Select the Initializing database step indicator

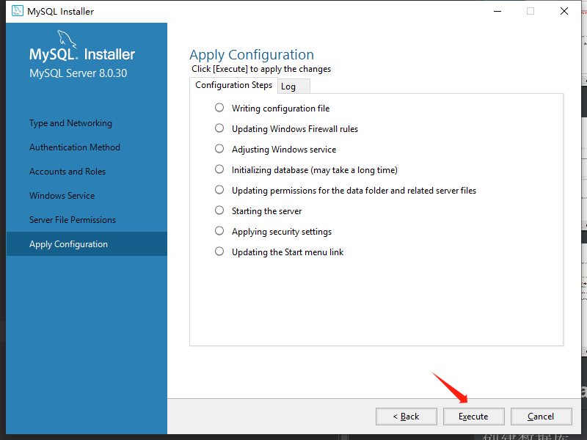[219, 169]
